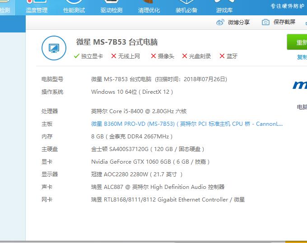Click the red X beside 光盘刻录

(x=185, y=56)
